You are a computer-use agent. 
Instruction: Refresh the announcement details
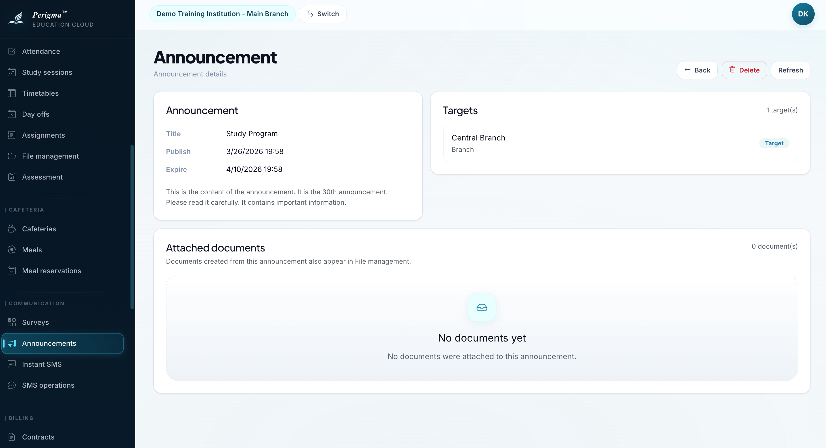point(790,70)
